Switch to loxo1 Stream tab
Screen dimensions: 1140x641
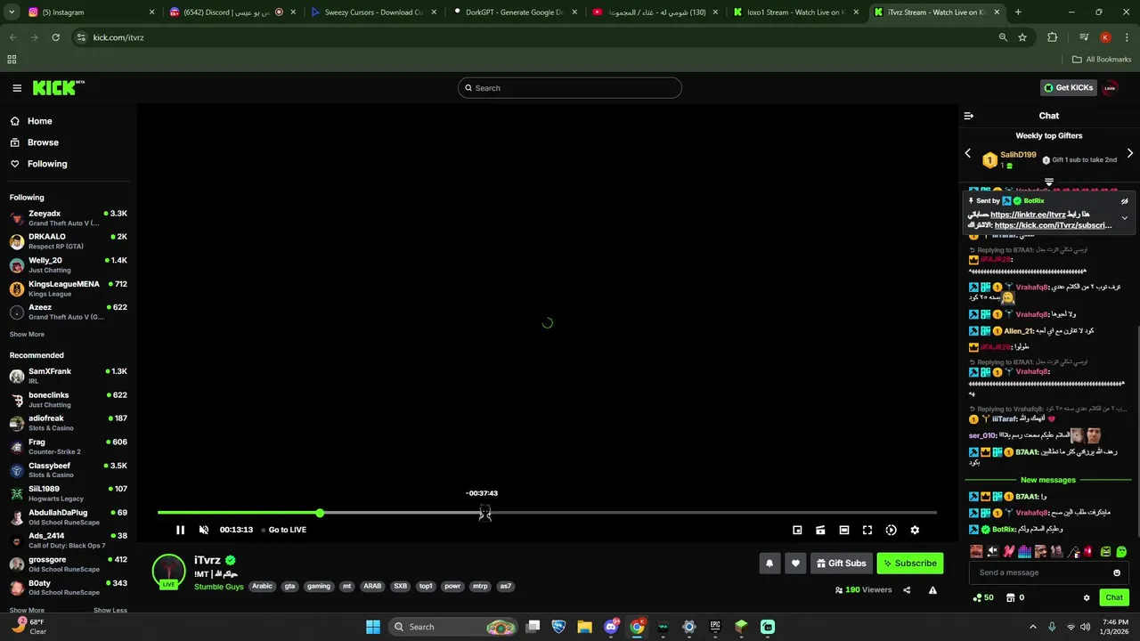[795, 12]
